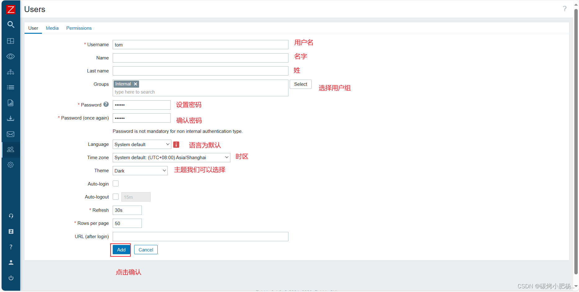
Task: Click the Select groups button
Action: click(x=301, y=84)
